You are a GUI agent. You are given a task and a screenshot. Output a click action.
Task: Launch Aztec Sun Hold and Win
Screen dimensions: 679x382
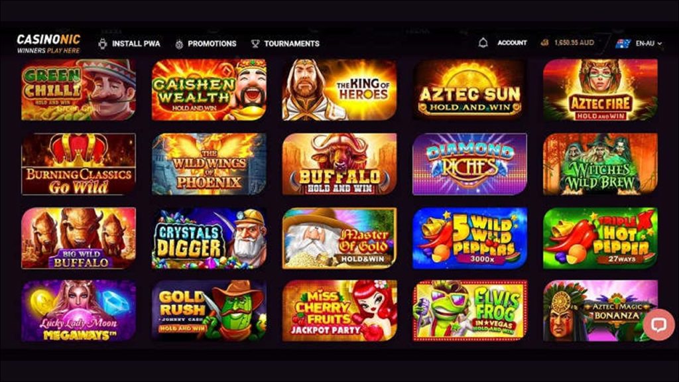469,90
